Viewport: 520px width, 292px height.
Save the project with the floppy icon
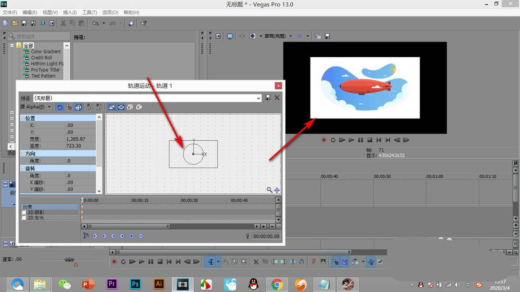(24, 23)
